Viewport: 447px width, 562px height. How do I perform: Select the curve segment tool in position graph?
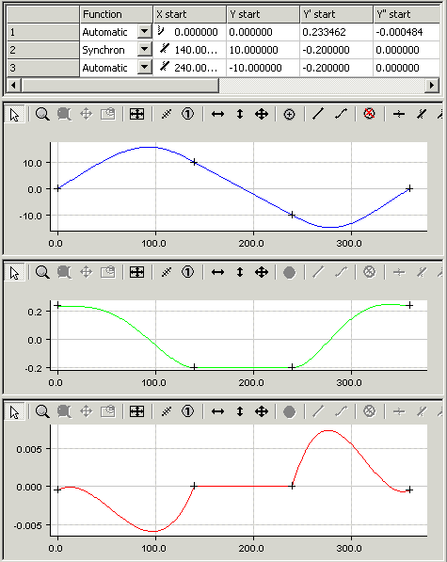click(341, 114)
